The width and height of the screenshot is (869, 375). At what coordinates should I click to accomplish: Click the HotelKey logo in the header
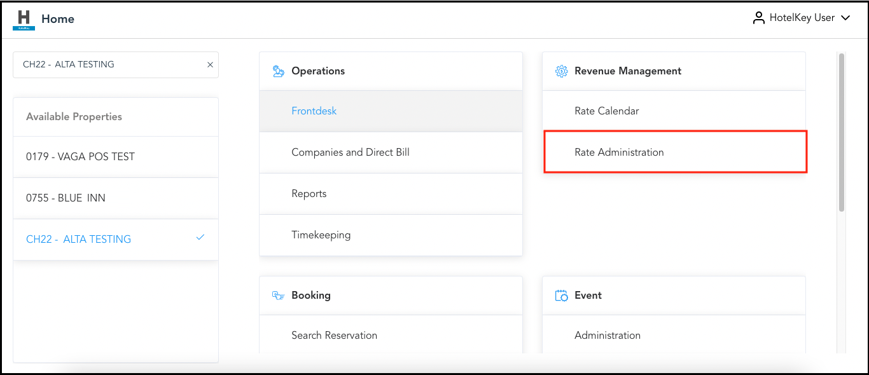(24, 17)
